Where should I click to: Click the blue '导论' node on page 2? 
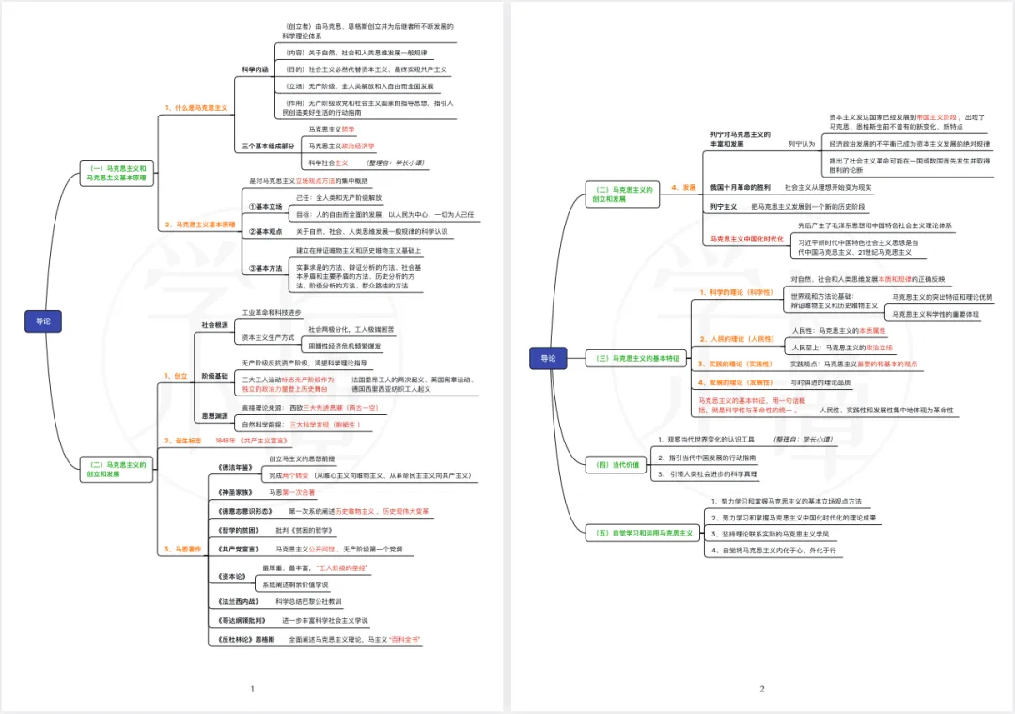click(x=548, y=358)
